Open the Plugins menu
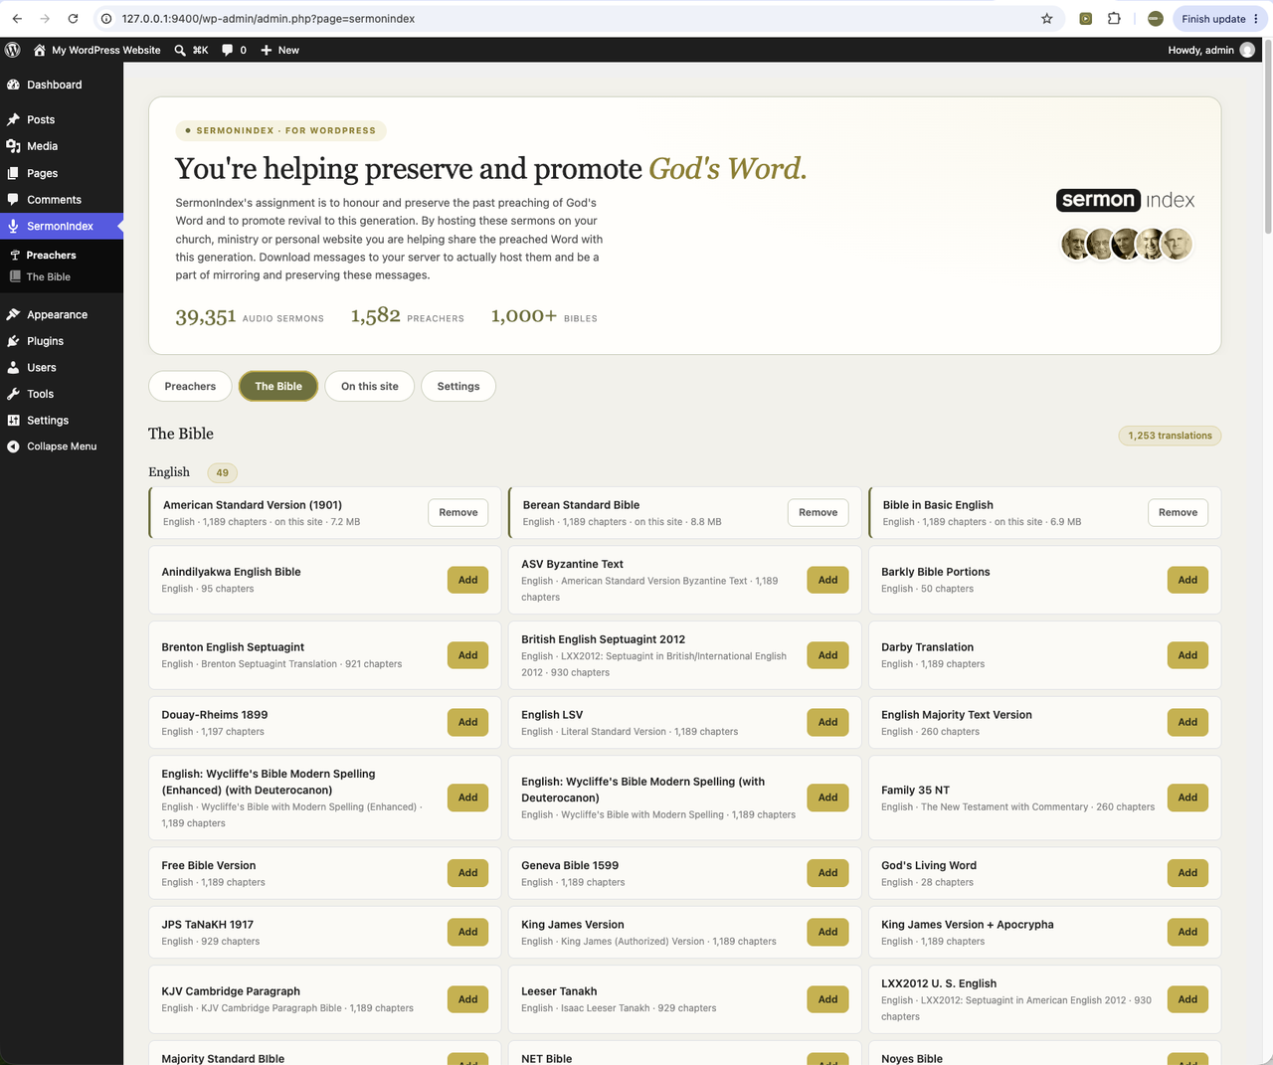The width and height of the screenshot is (1273, 1065). coord(62,341)
